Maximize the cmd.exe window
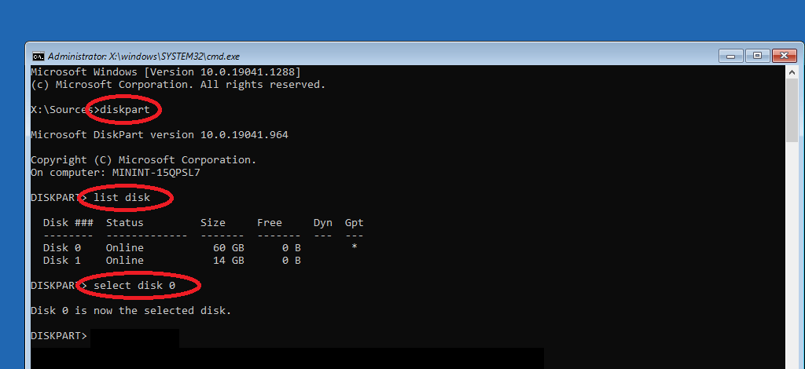 (x=757, y=56)
